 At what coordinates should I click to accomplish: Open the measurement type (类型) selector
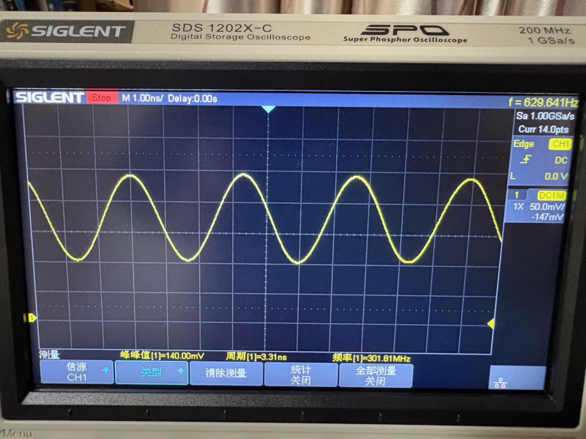tap(152, 372)
